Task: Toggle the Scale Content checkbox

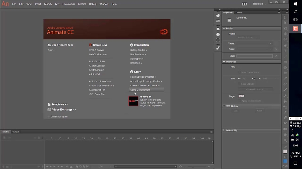Action: point(239,84)
